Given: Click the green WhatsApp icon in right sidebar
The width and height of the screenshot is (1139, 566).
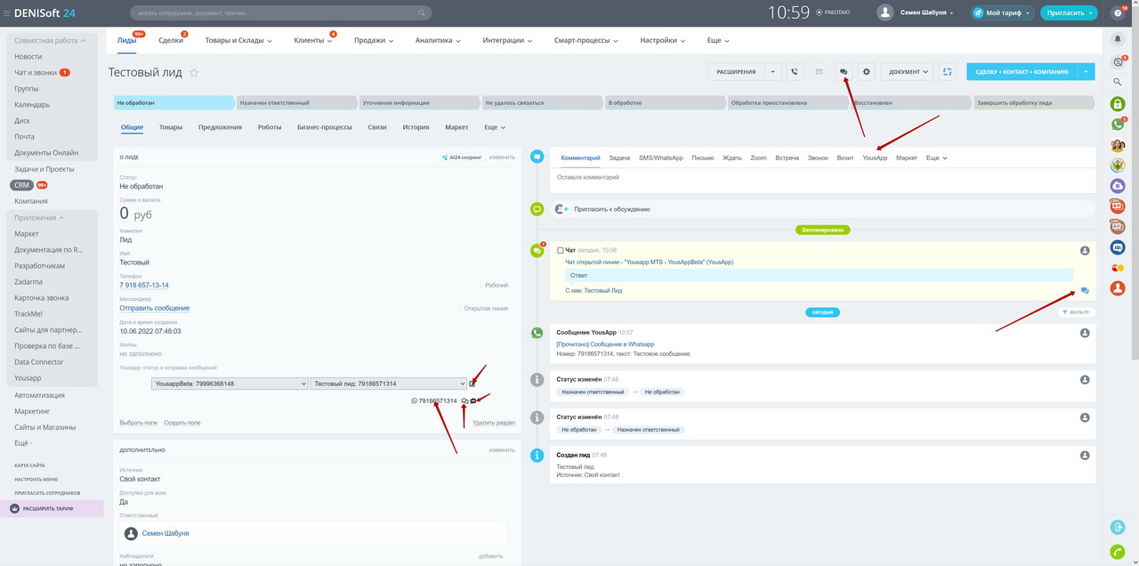Looking at the screenshot, I should tap(1118, 125).
